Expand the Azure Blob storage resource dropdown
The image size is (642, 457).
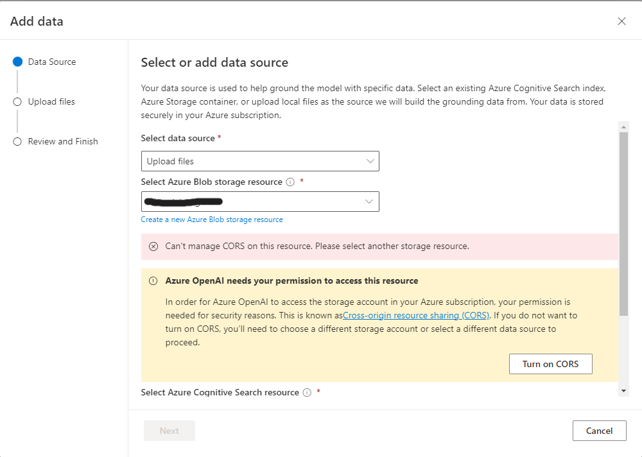(x=259, y=202)
